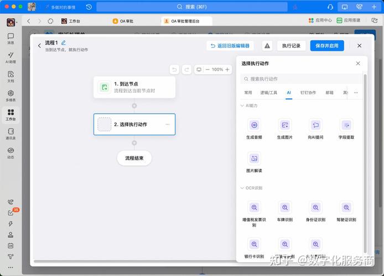Open the Workbench sidebar icon
384x276 pixels.
[x=11, y=115]
